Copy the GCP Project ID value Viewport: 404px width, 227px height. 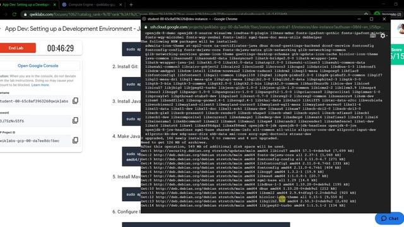(75, 140)
